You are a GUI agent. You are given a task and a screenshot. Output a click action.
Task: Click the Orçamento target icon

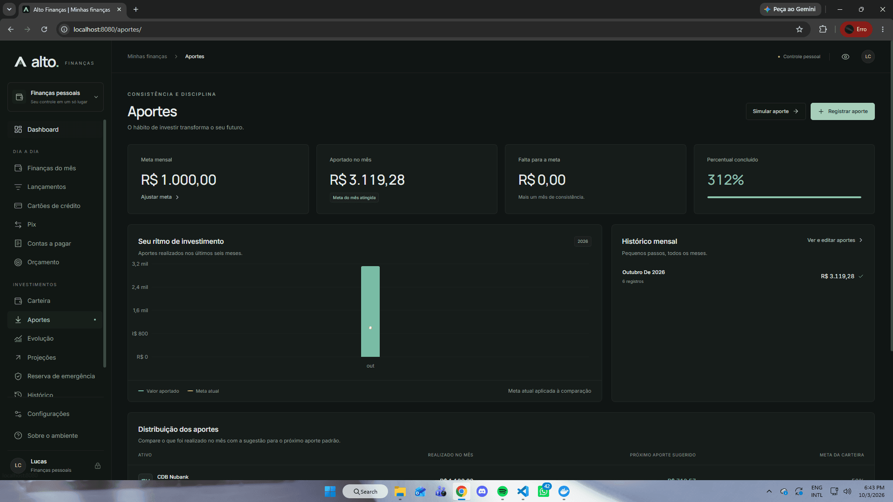(18, 262)
